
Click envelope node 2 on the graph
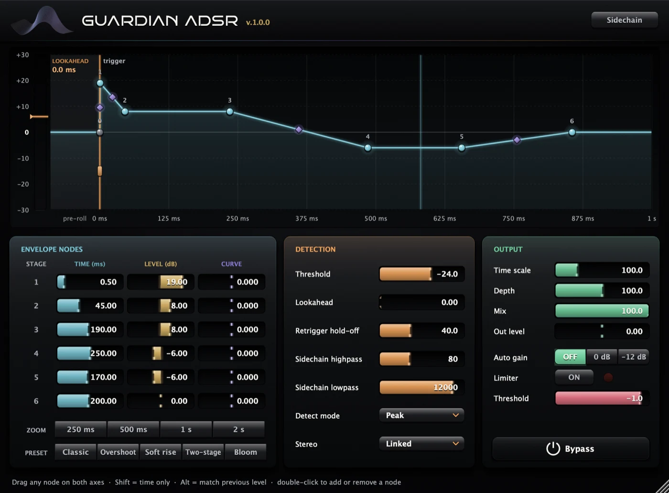coord(125,111)
